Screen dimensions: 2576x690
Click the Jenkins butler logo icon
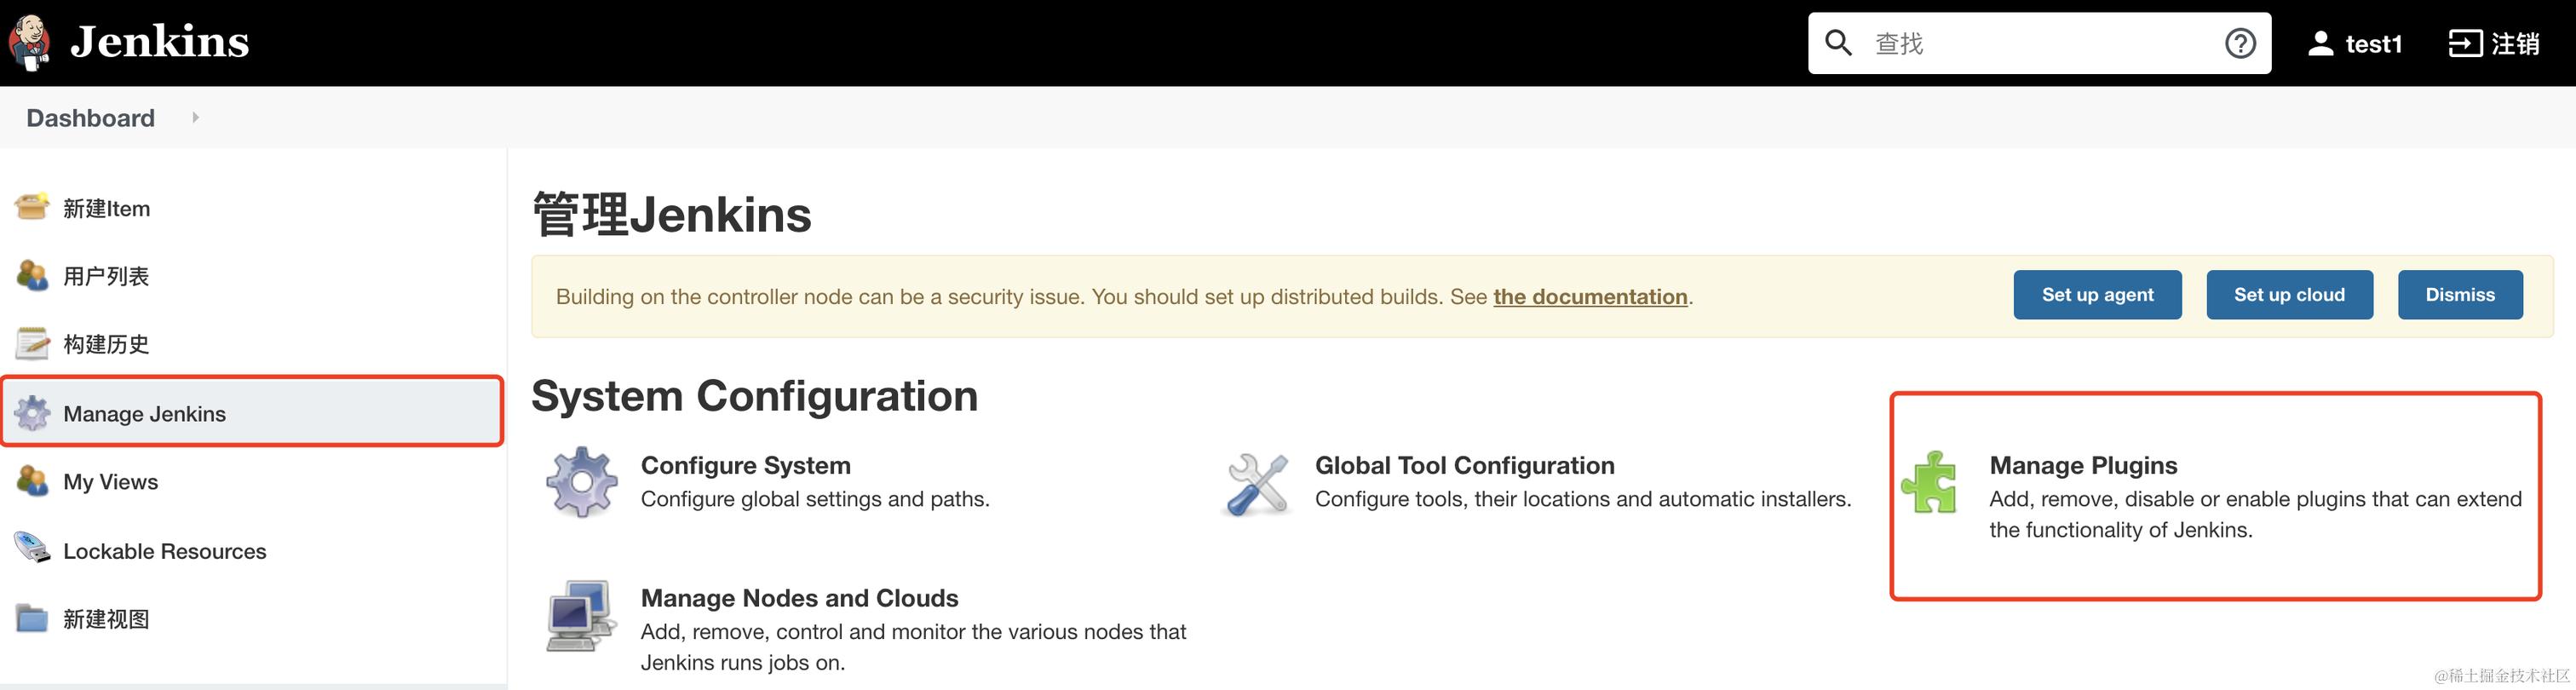30,43
